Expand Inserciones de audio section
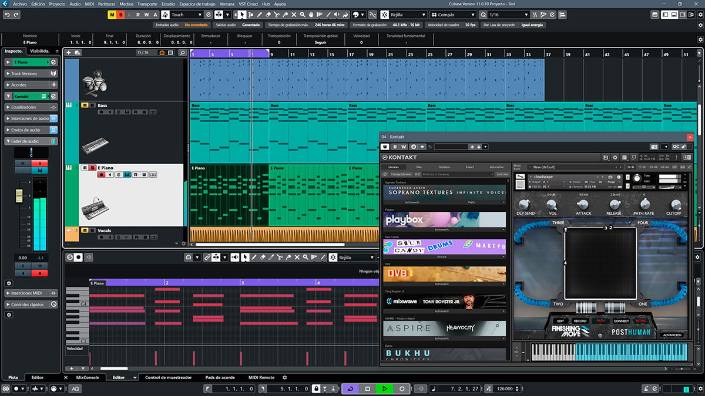705x396 pixels. [x=31, y=119]
